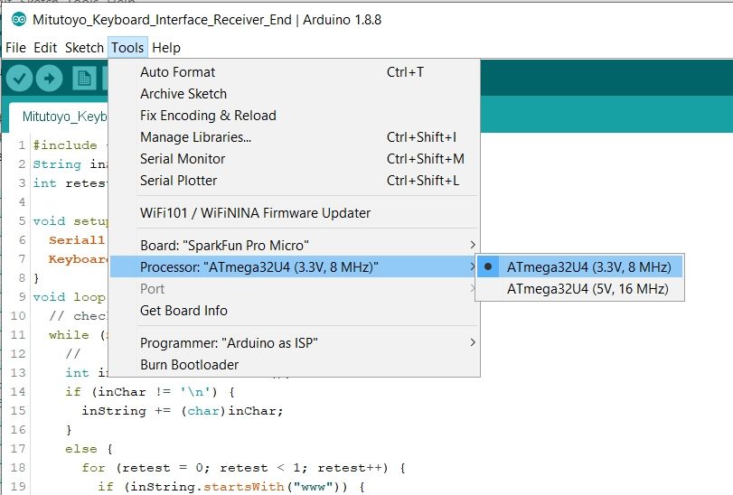Image resolution: width=733 pixels, height=495 pixels.
Task: Open WiFi101 / WiFiNINA Firmware Updater
Action: [295, 213]
